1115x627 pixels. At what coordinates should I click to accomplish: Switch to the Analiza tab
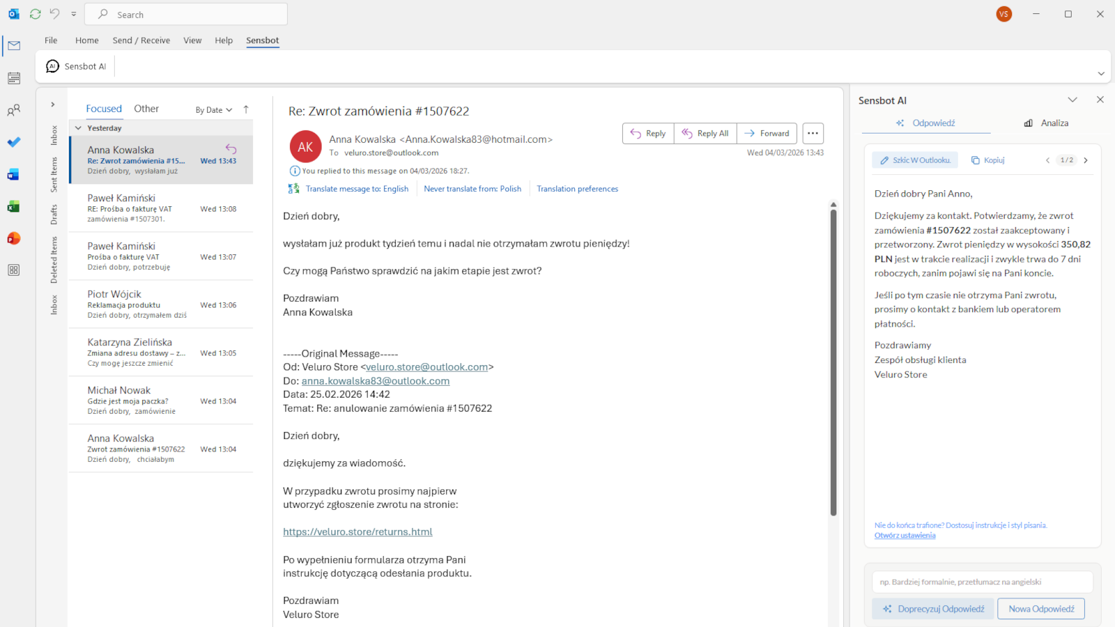point(1047,123)
